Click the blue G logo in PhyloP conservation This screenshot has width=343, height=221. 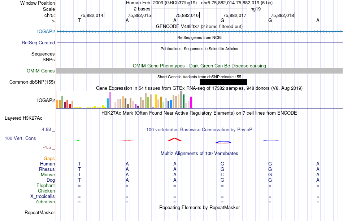(223, 142)
